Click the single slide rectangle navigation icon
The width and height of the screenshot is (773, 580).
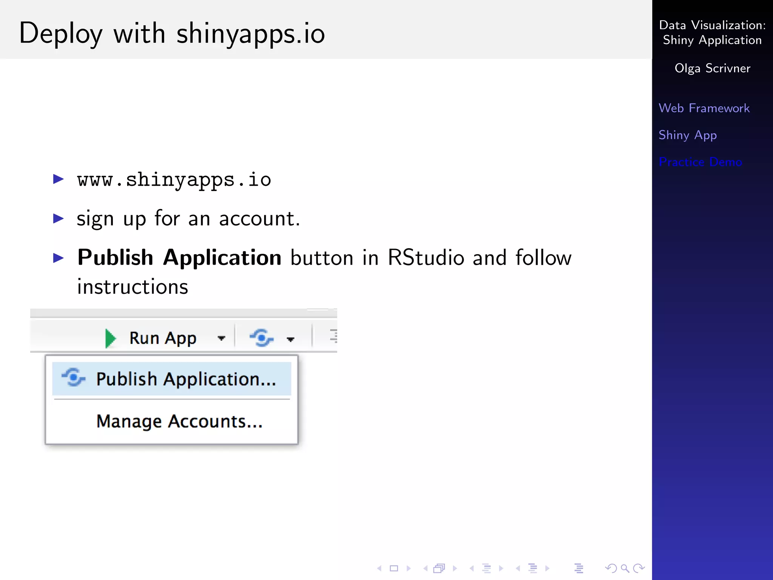tap(394, 568)
